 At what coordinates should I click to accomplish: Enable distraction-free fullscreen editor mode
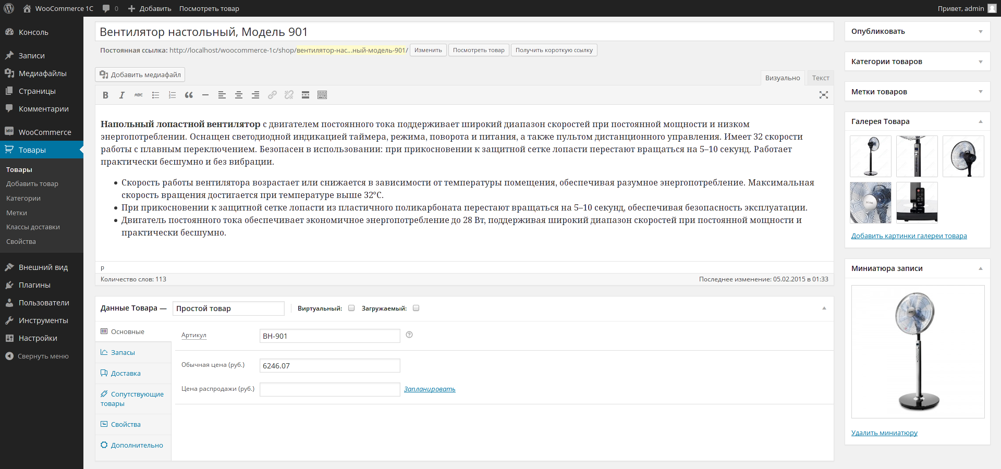coord(823,95)
